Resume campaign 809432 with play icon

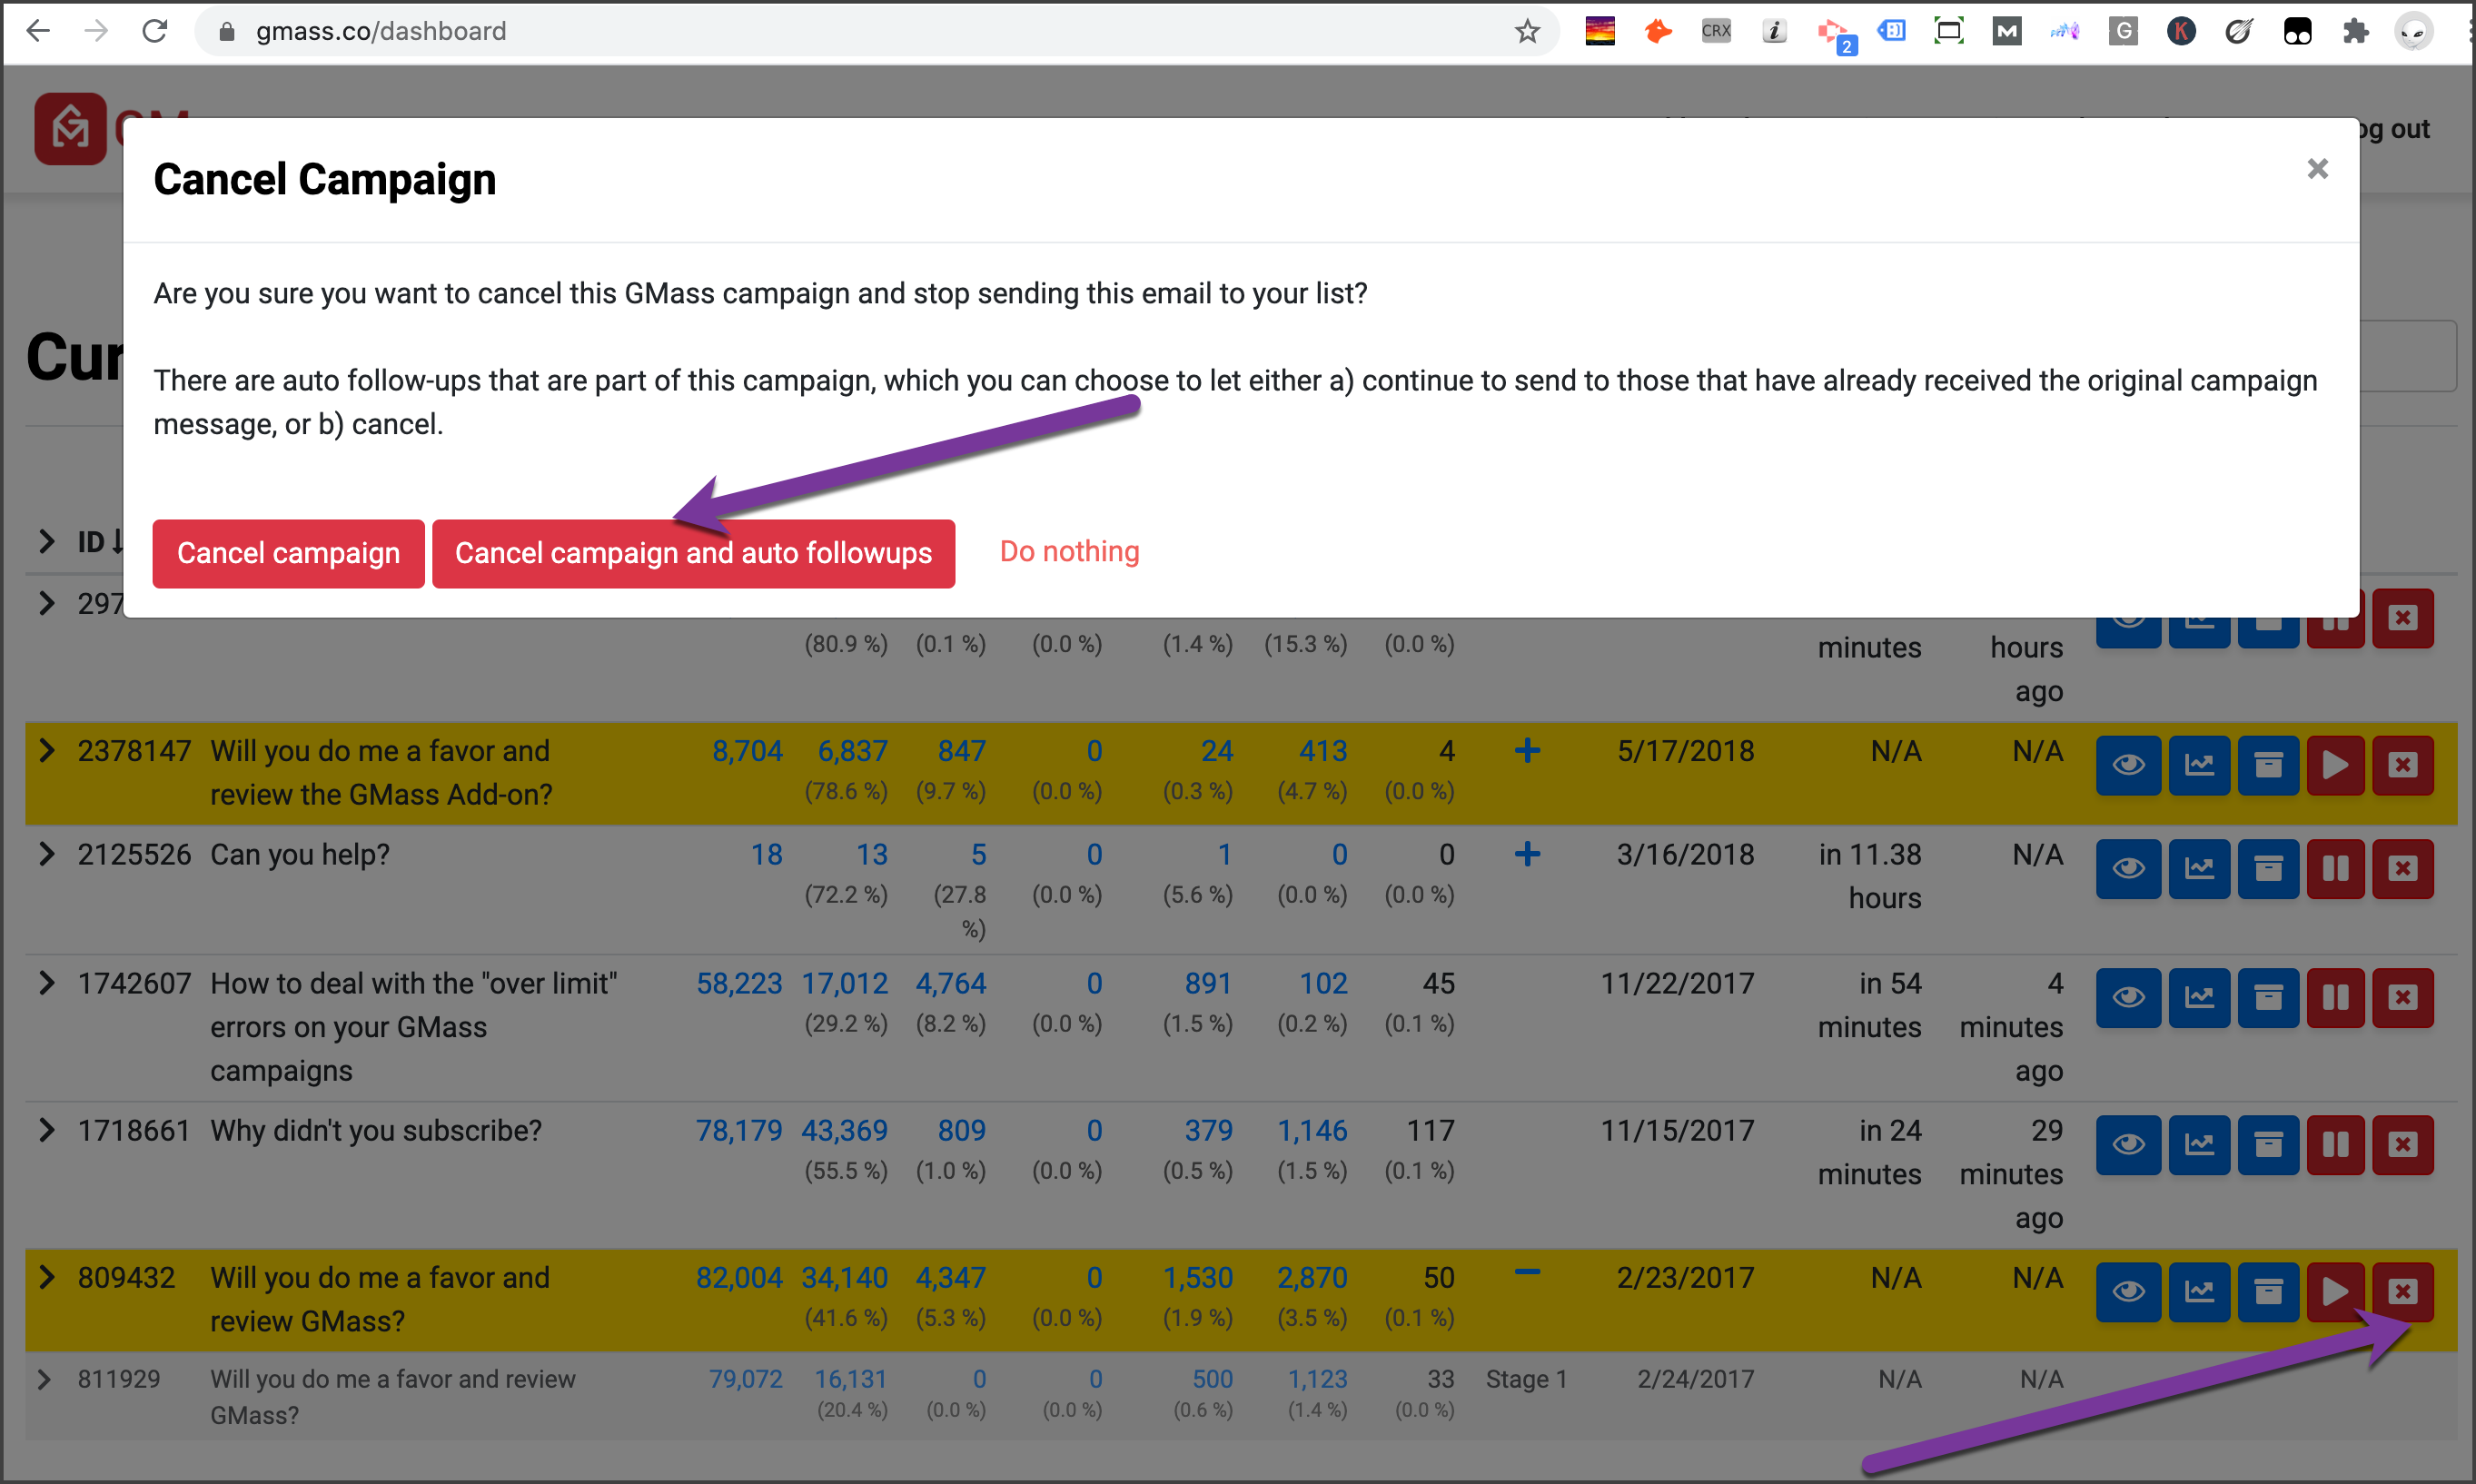(x=2335, y=1291)
